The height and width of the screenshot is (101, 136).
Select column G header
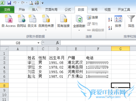pyautogui.click(x=120, y=49)
